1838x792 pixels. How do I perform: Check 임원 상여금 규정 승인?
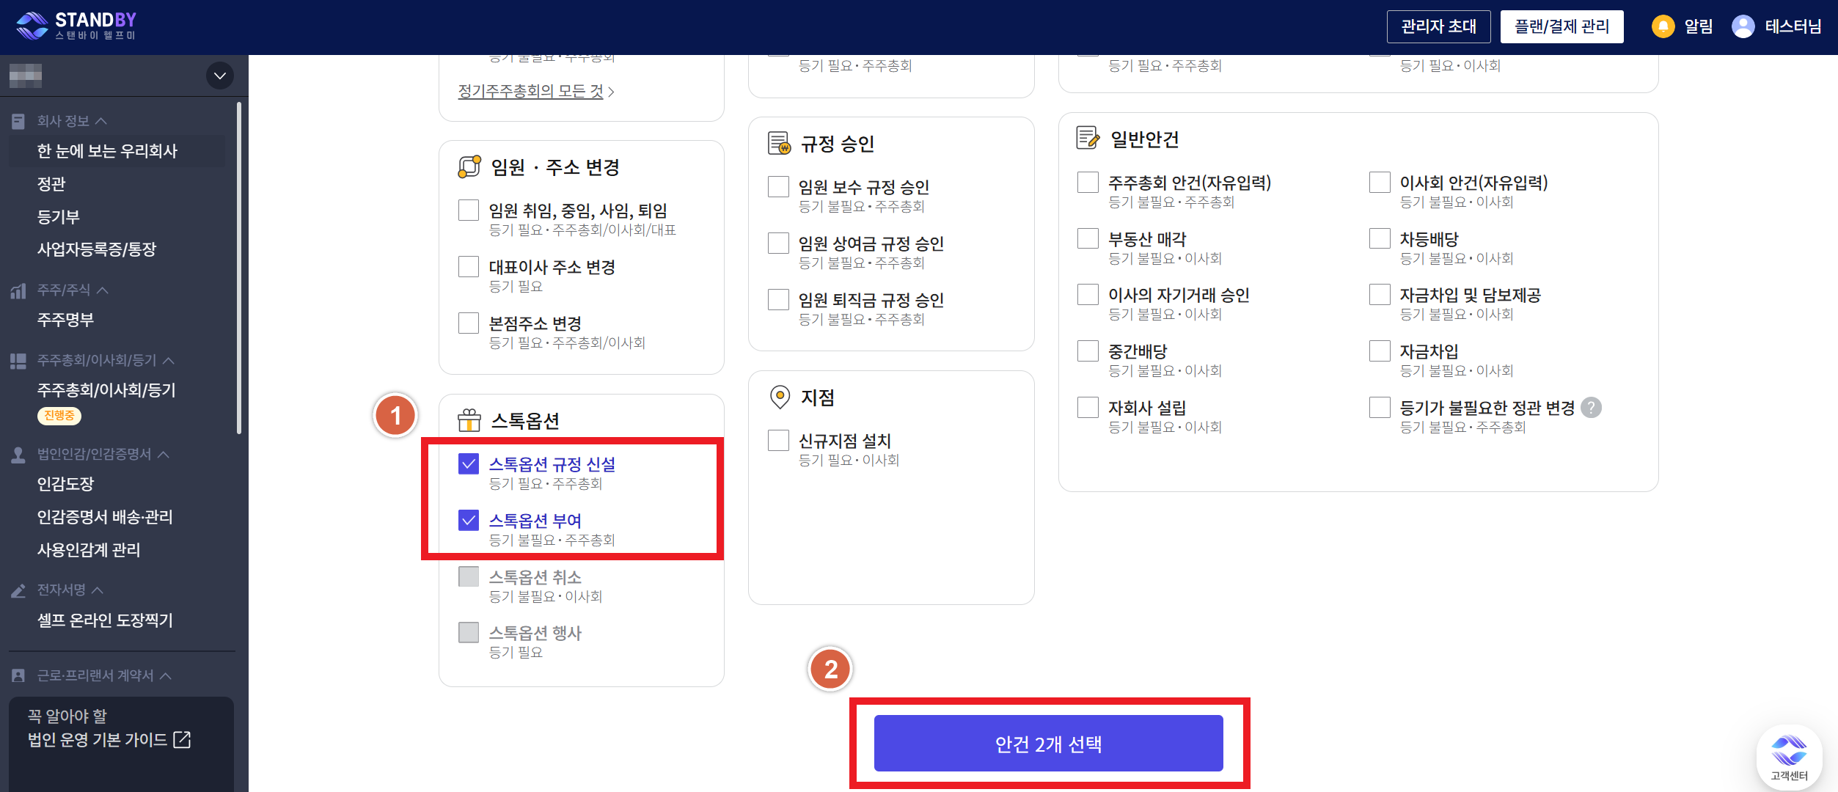coord(778,243)
